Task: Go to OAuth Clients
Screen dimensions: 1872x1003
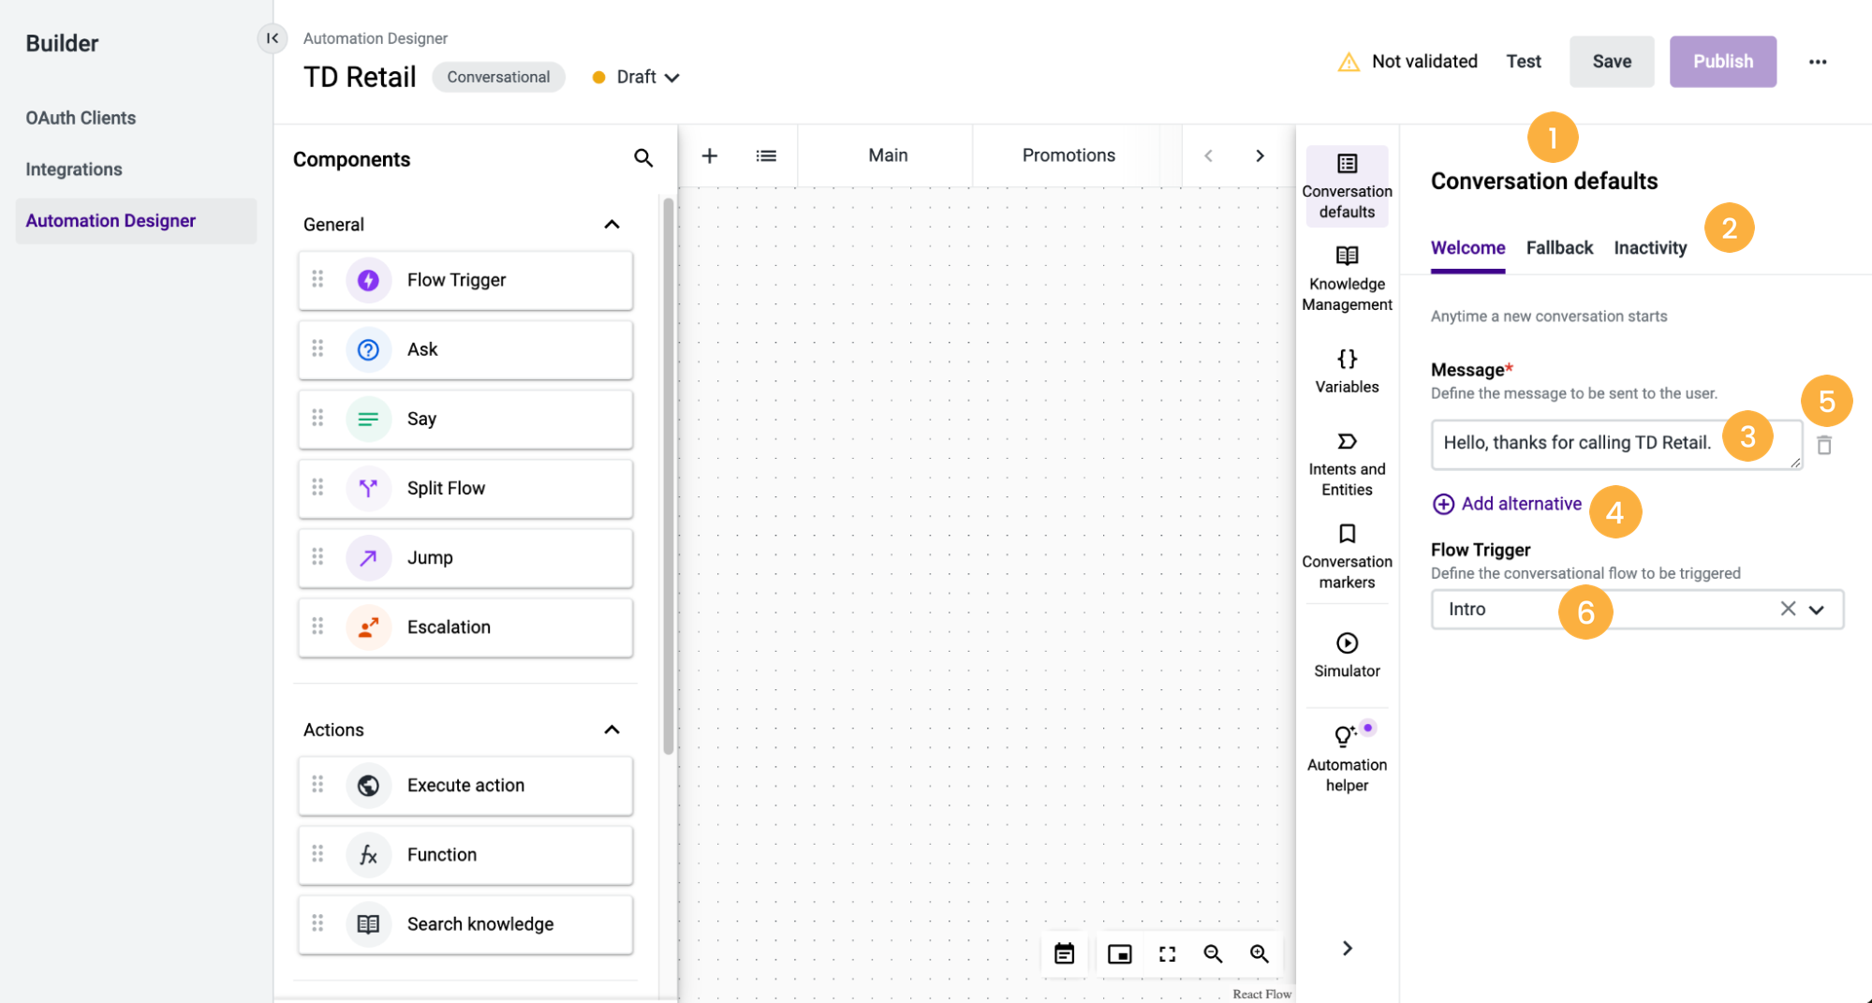Action: tap(81, 118)
